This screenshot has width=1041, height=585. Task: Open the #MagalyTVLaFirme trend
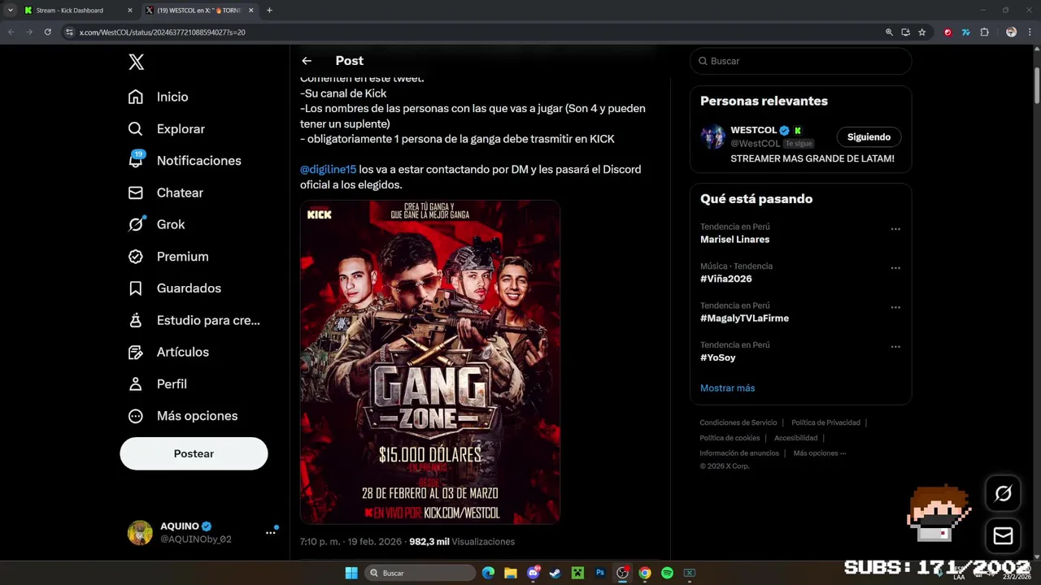pos(744,318)
